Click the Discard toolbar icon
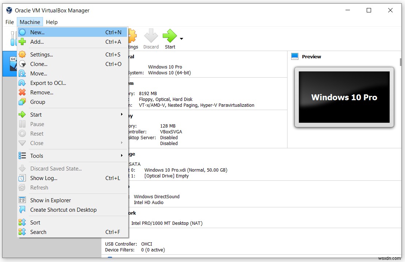This screenshot has width=405, height=262. (151, 36)
